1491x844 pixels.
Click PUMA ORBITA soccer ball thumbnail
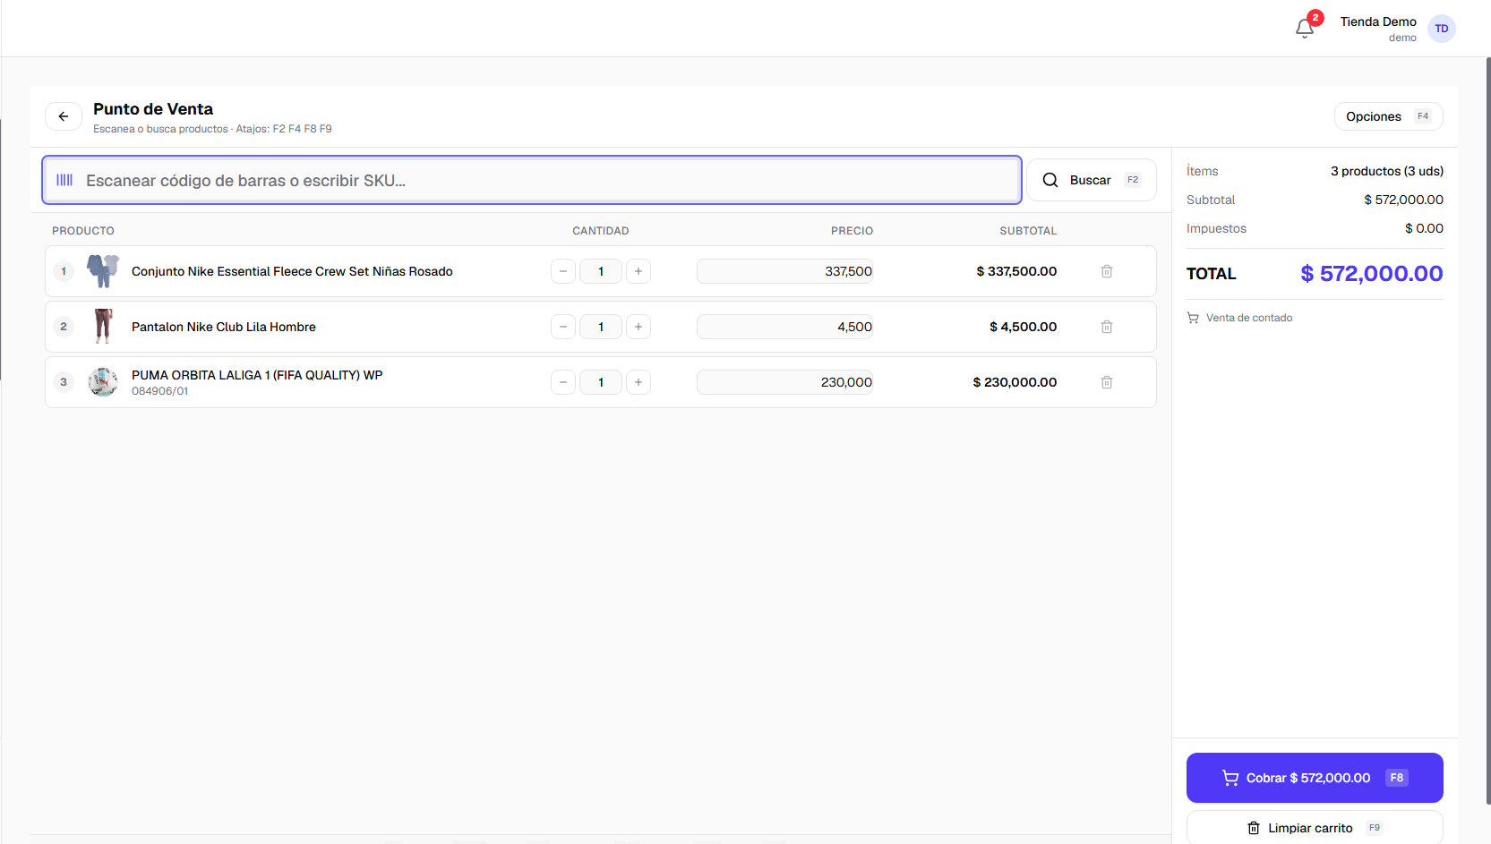point(103,382)
